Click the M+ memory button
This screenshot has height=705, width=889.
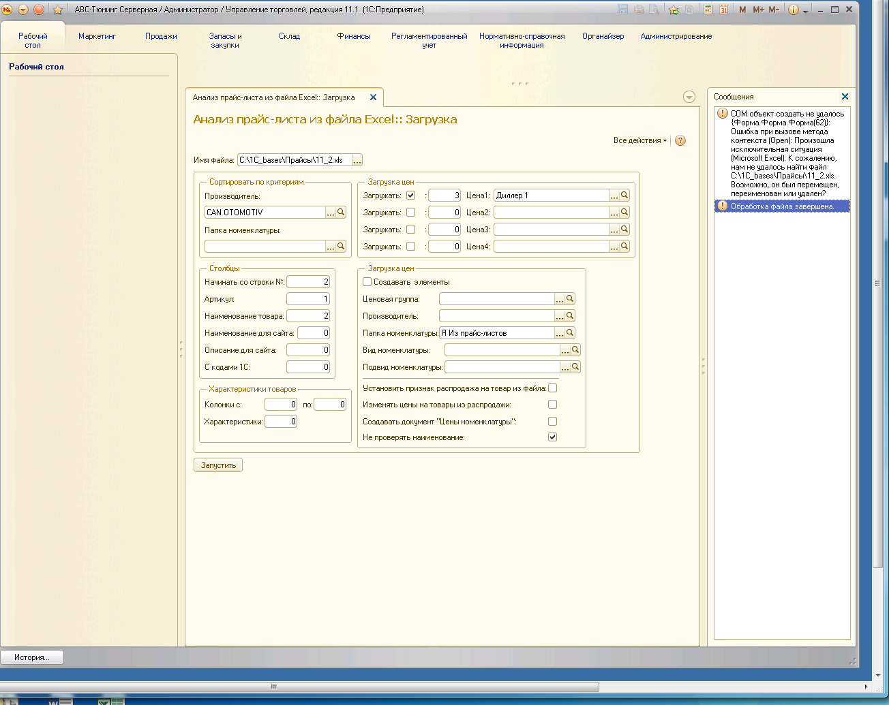(758, 10)
